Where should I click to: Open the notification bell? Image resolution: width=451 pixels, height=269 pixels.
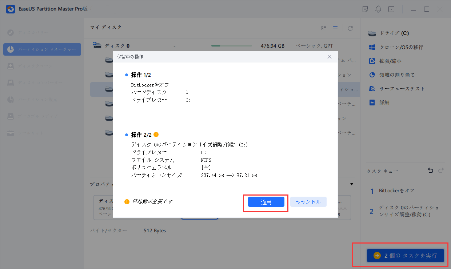378,9
